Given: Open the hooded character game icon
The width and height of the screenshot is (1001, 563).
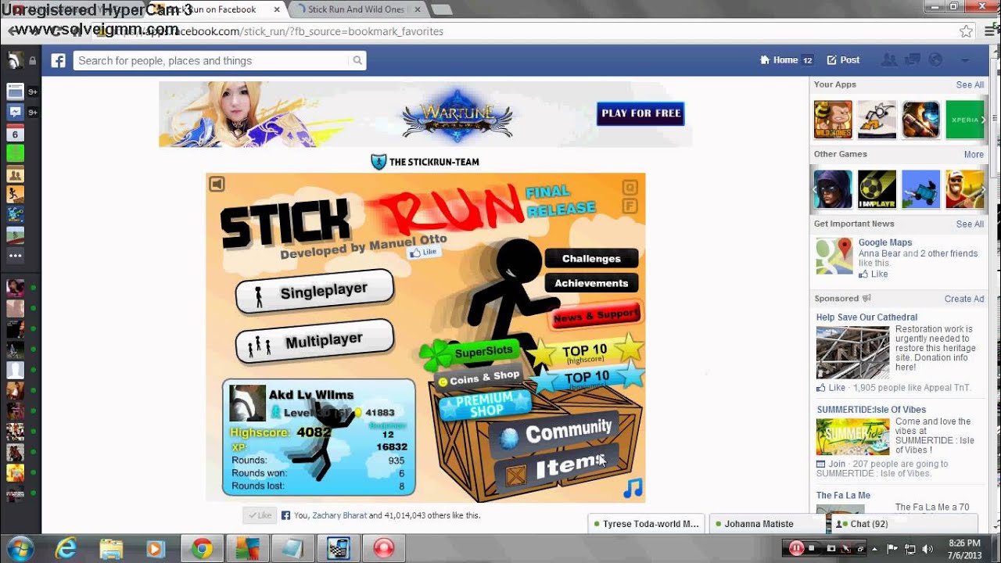Looking at the screenshot, I should point(833,189).
